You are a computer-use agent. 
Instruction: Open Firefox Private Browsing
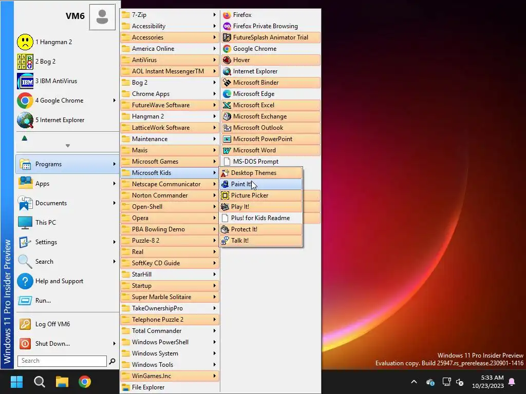271,26
